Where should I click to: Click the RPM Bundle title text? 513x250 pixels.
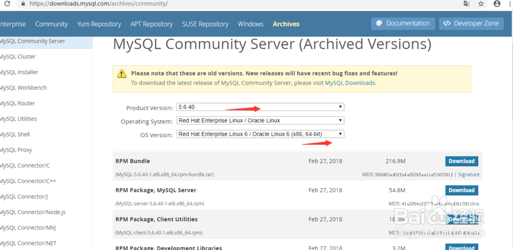click(132, 161)
